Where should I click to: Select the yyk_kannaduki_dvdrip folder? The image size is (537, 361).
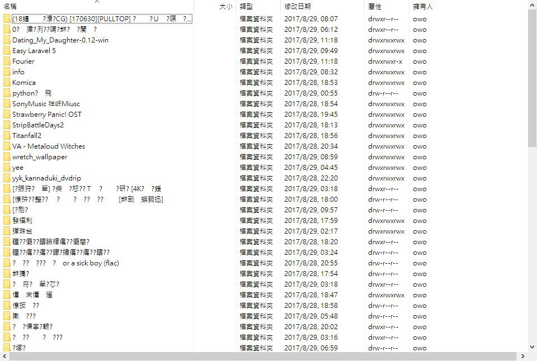point(46,178)
